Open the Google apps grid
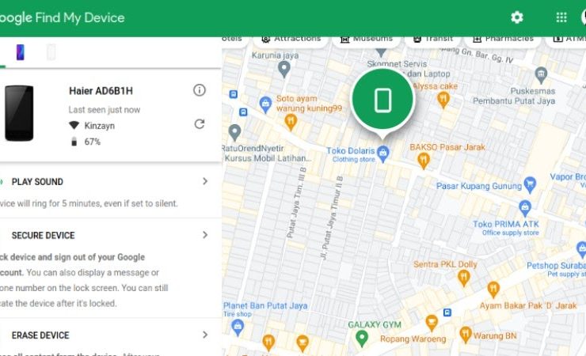 click(x=561, y=17)
